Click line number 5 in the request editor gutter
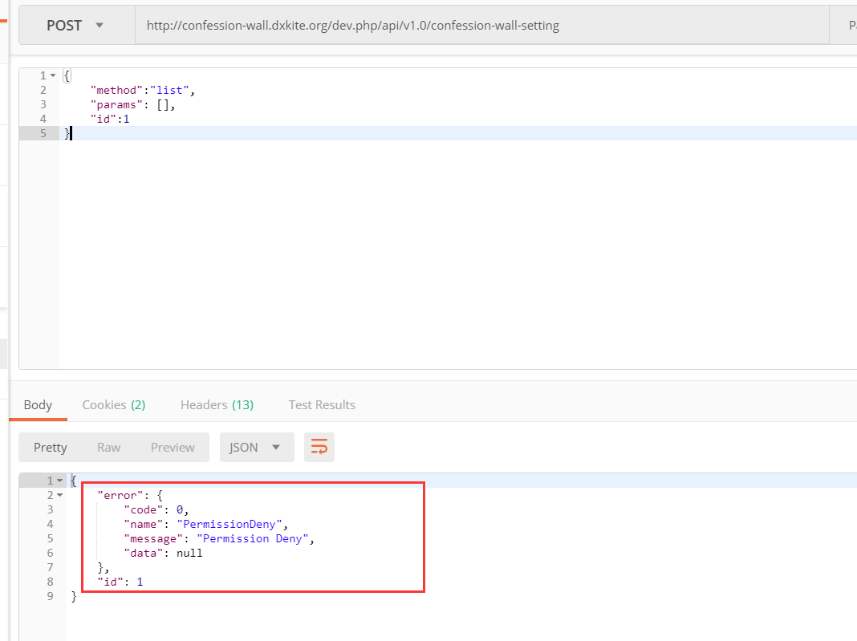 tap(43, 133)
